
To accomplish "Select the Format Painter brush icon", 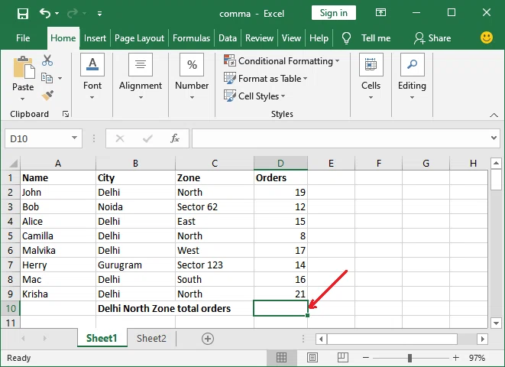I will (47, 96).
